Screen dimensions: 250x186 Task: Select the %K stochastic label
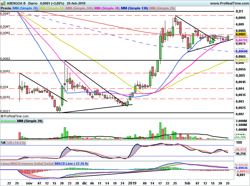click(x=3, y=142)
